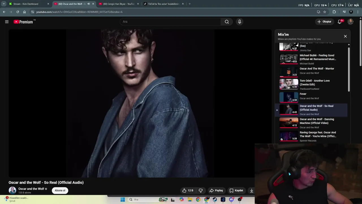Image resolution: width=362 pixels, height=204 pixels.
Task: Bookmark this page with the star
Action: (x=325, y=12)
